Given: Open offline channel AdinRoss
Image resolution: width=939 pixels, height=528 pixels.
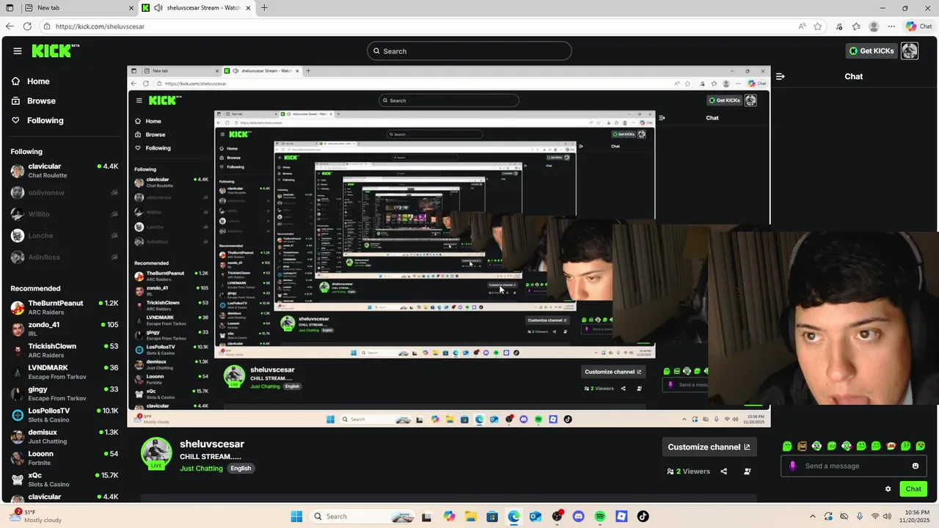Looking at the screenshot, I should pos(65,257).
